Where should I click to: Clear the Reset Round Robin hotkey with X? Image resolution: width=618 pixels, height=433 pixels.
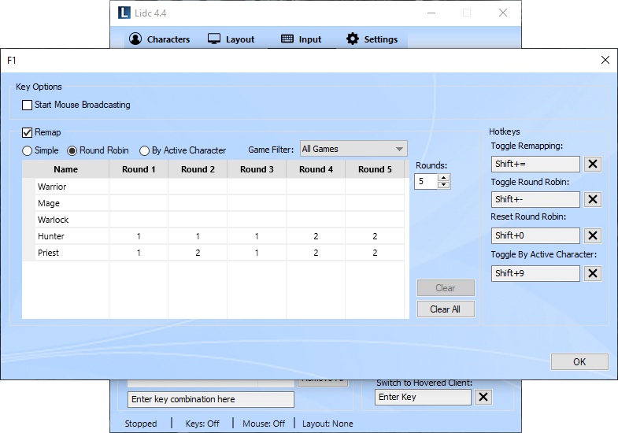(593, 236)
